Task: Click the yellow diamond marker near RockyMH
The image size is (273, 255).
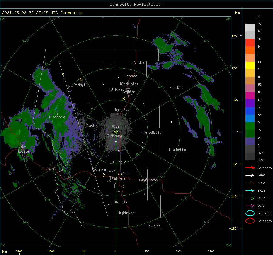Action: tap(81, 79)
